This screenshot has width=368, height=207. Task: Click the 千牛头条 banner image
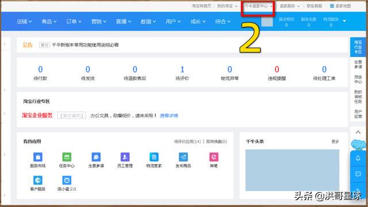pos(293,170)
